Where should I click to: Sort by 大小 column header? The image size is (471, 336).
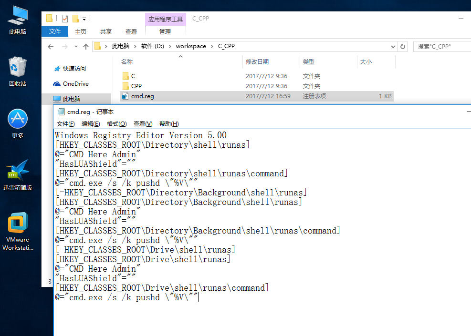click(x=366, y=62)
